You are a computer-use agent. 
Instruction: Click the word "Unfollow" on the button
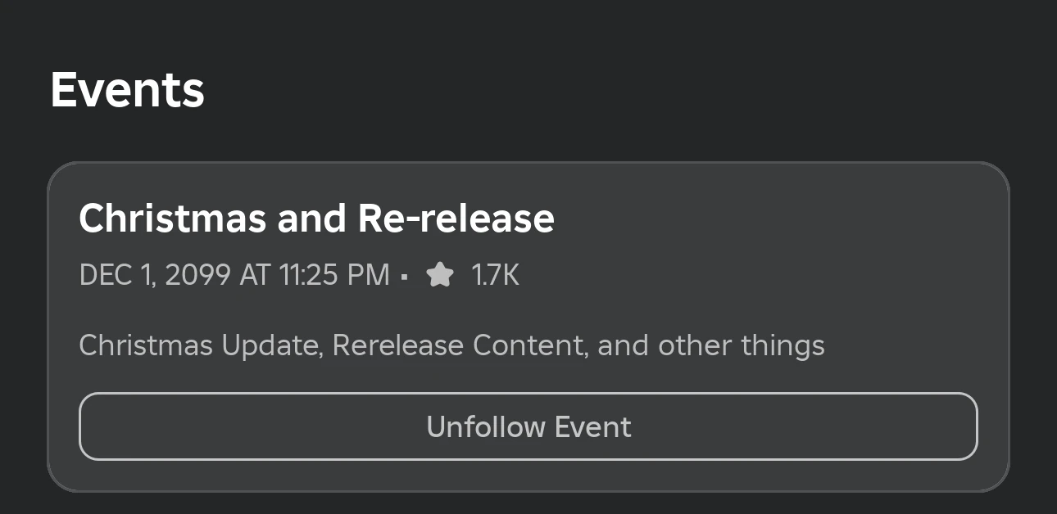[486, 426]
